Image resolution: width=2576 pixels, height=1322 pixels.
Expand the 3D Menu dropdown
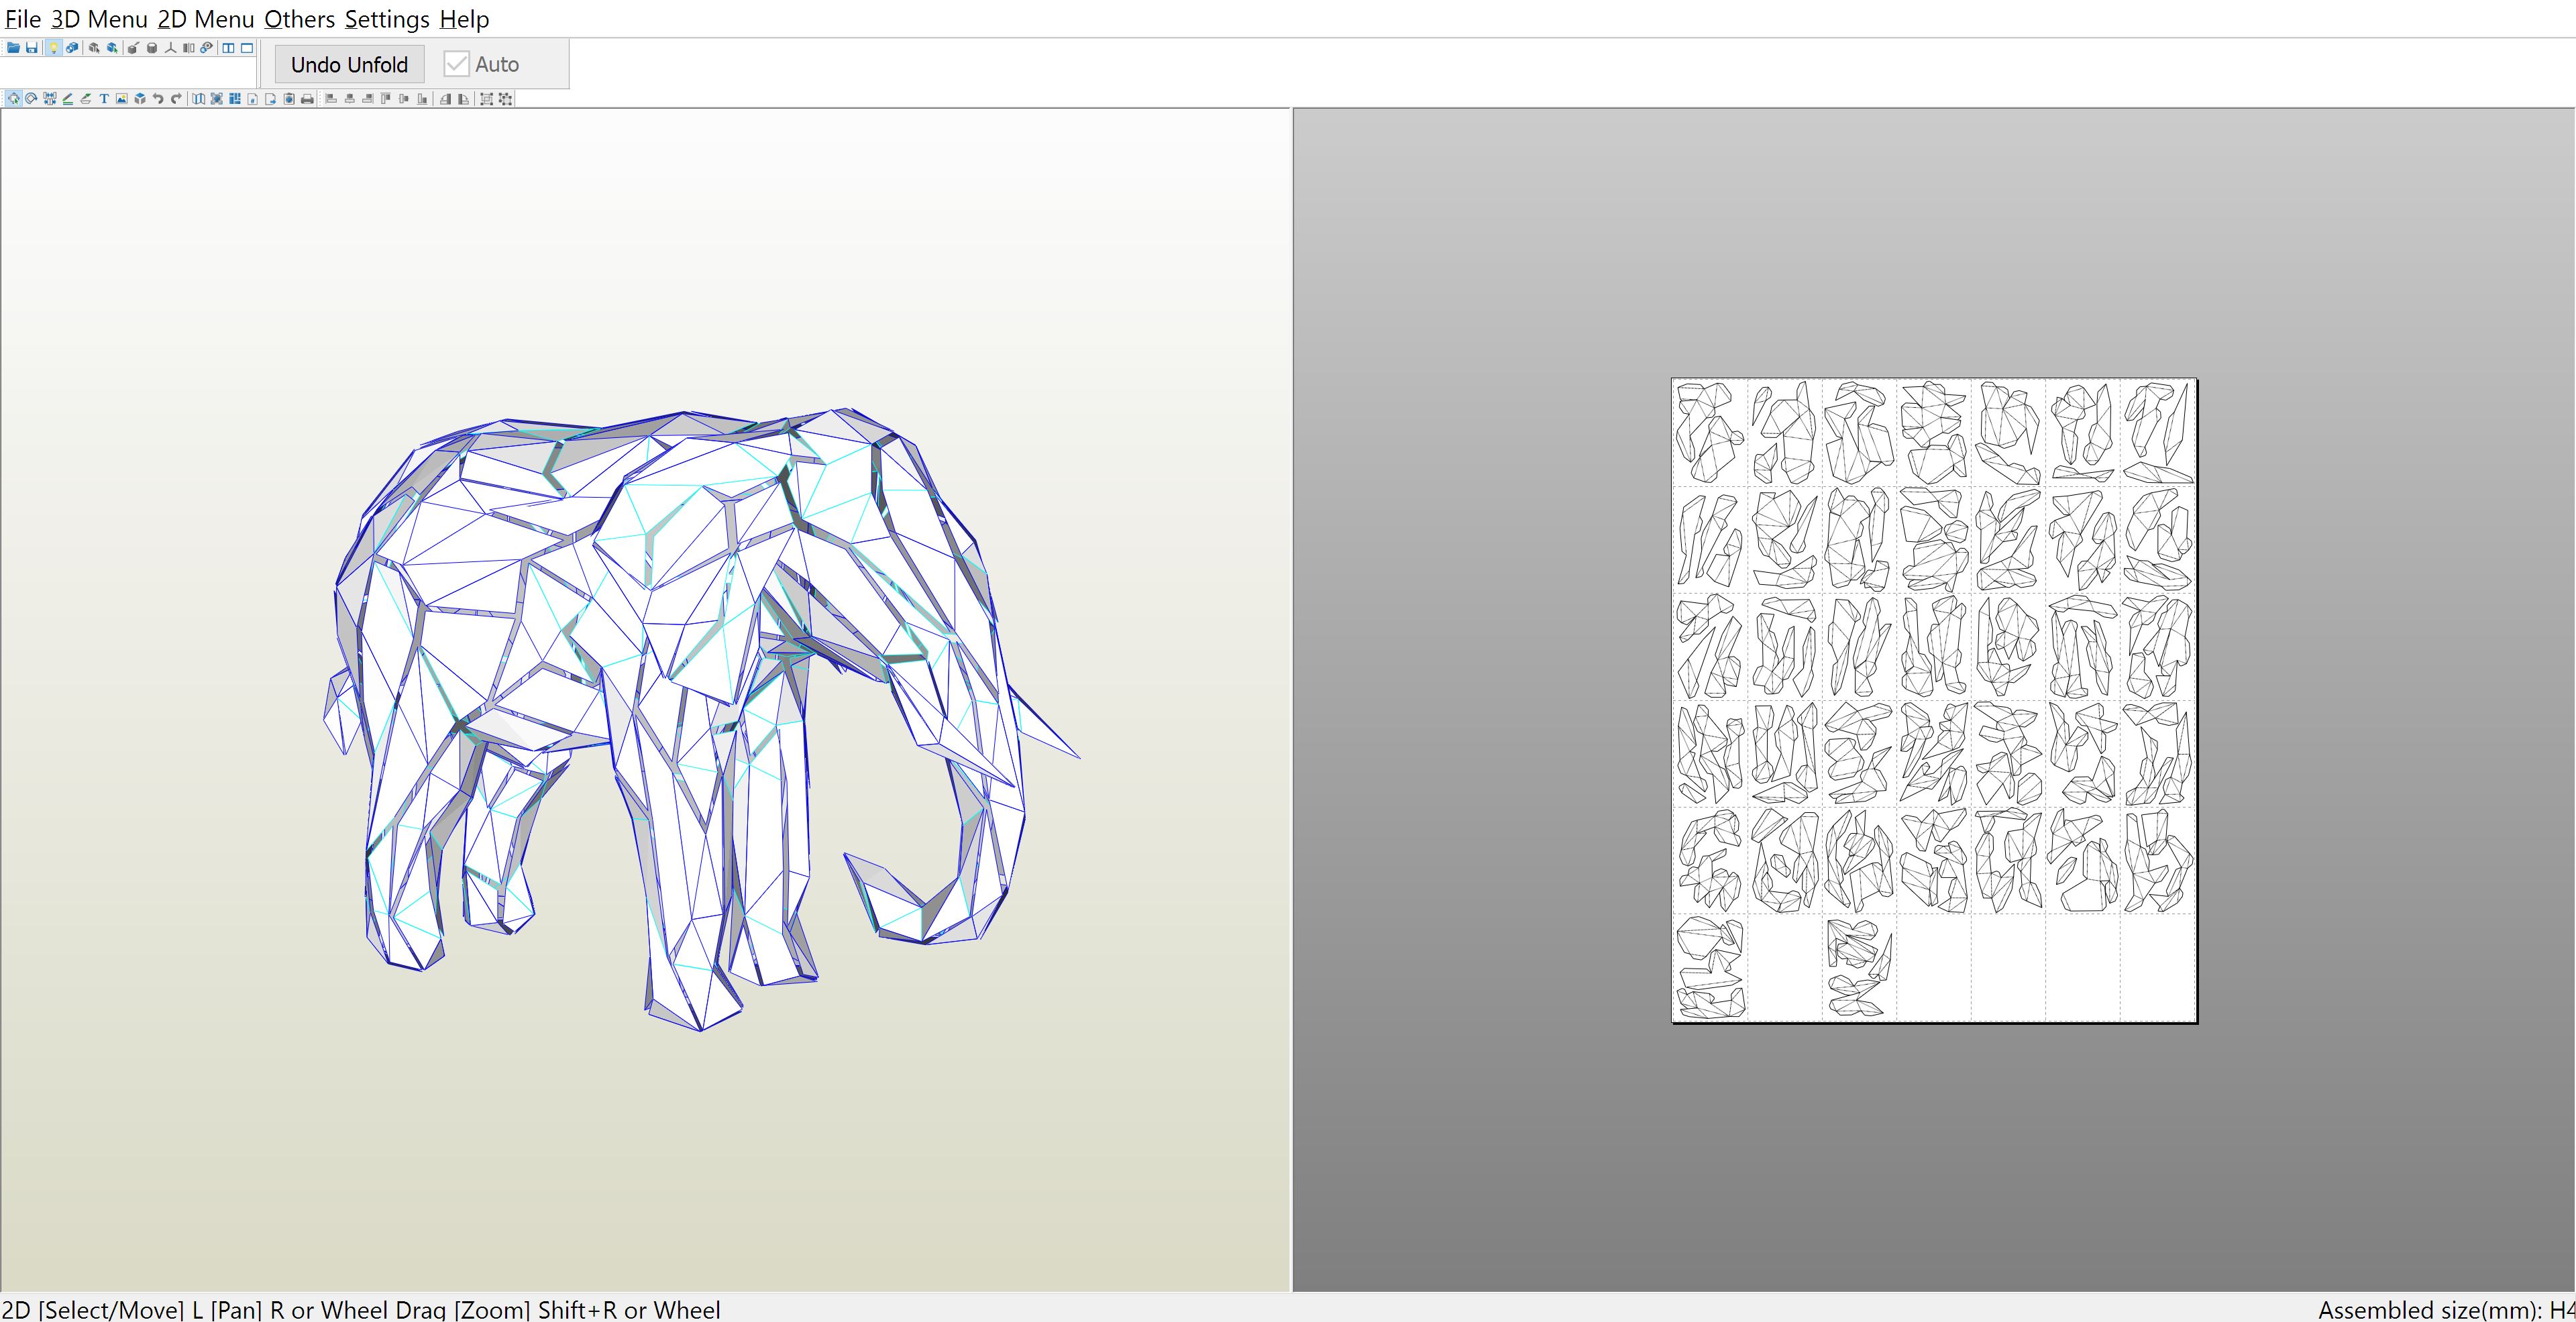99,19
